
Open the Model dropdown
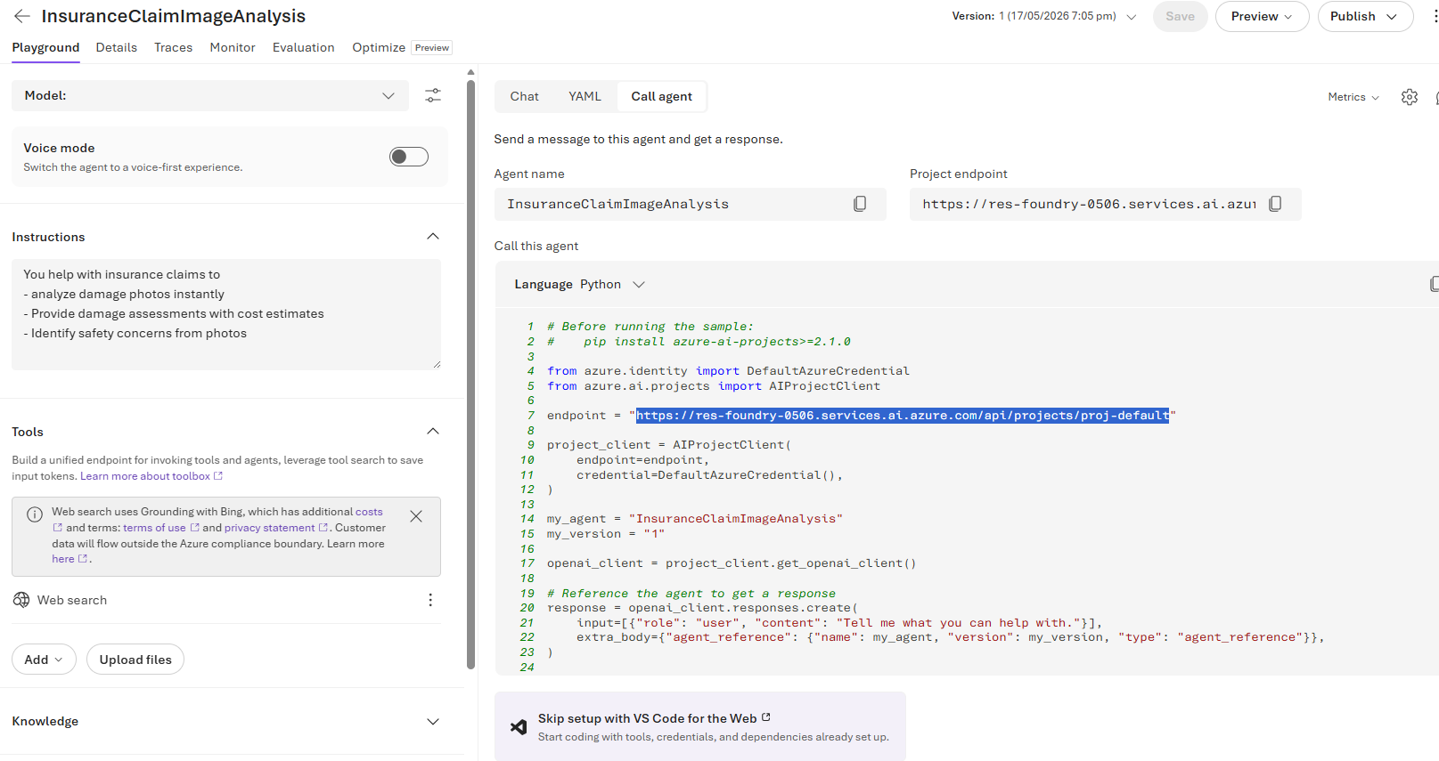pos(210,95)
